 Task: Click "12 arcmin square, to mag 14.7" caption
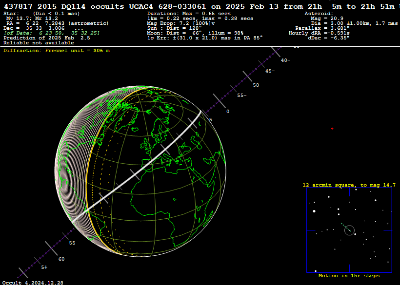(349, 185)
